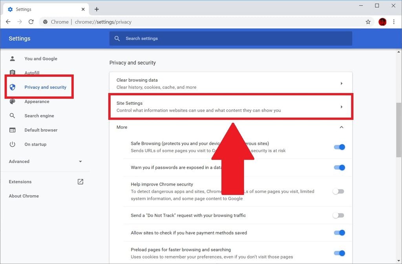This screenshot has width=402, height=264.
Task: Select Search engine in sidebar
Action: click(x=39, y=116)
